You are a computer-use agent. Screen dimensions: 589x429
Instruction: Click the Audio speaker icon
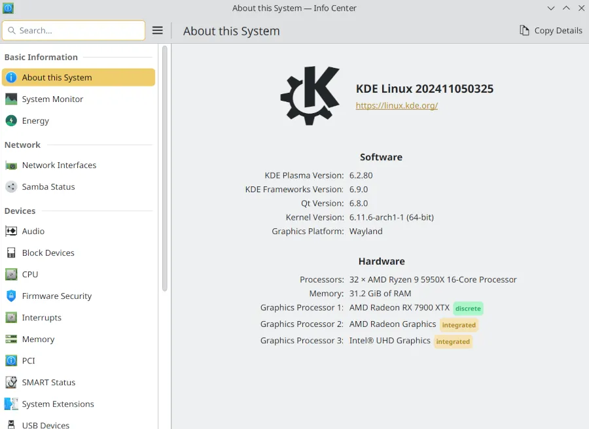[x=11, y=231]
